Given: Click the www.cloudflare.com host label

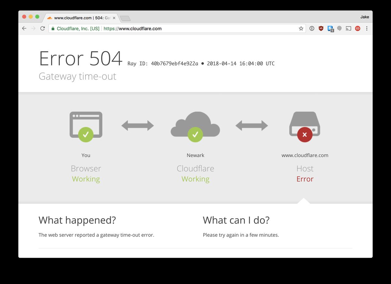Looking at the screenshot, I should (x=305, y=156).
